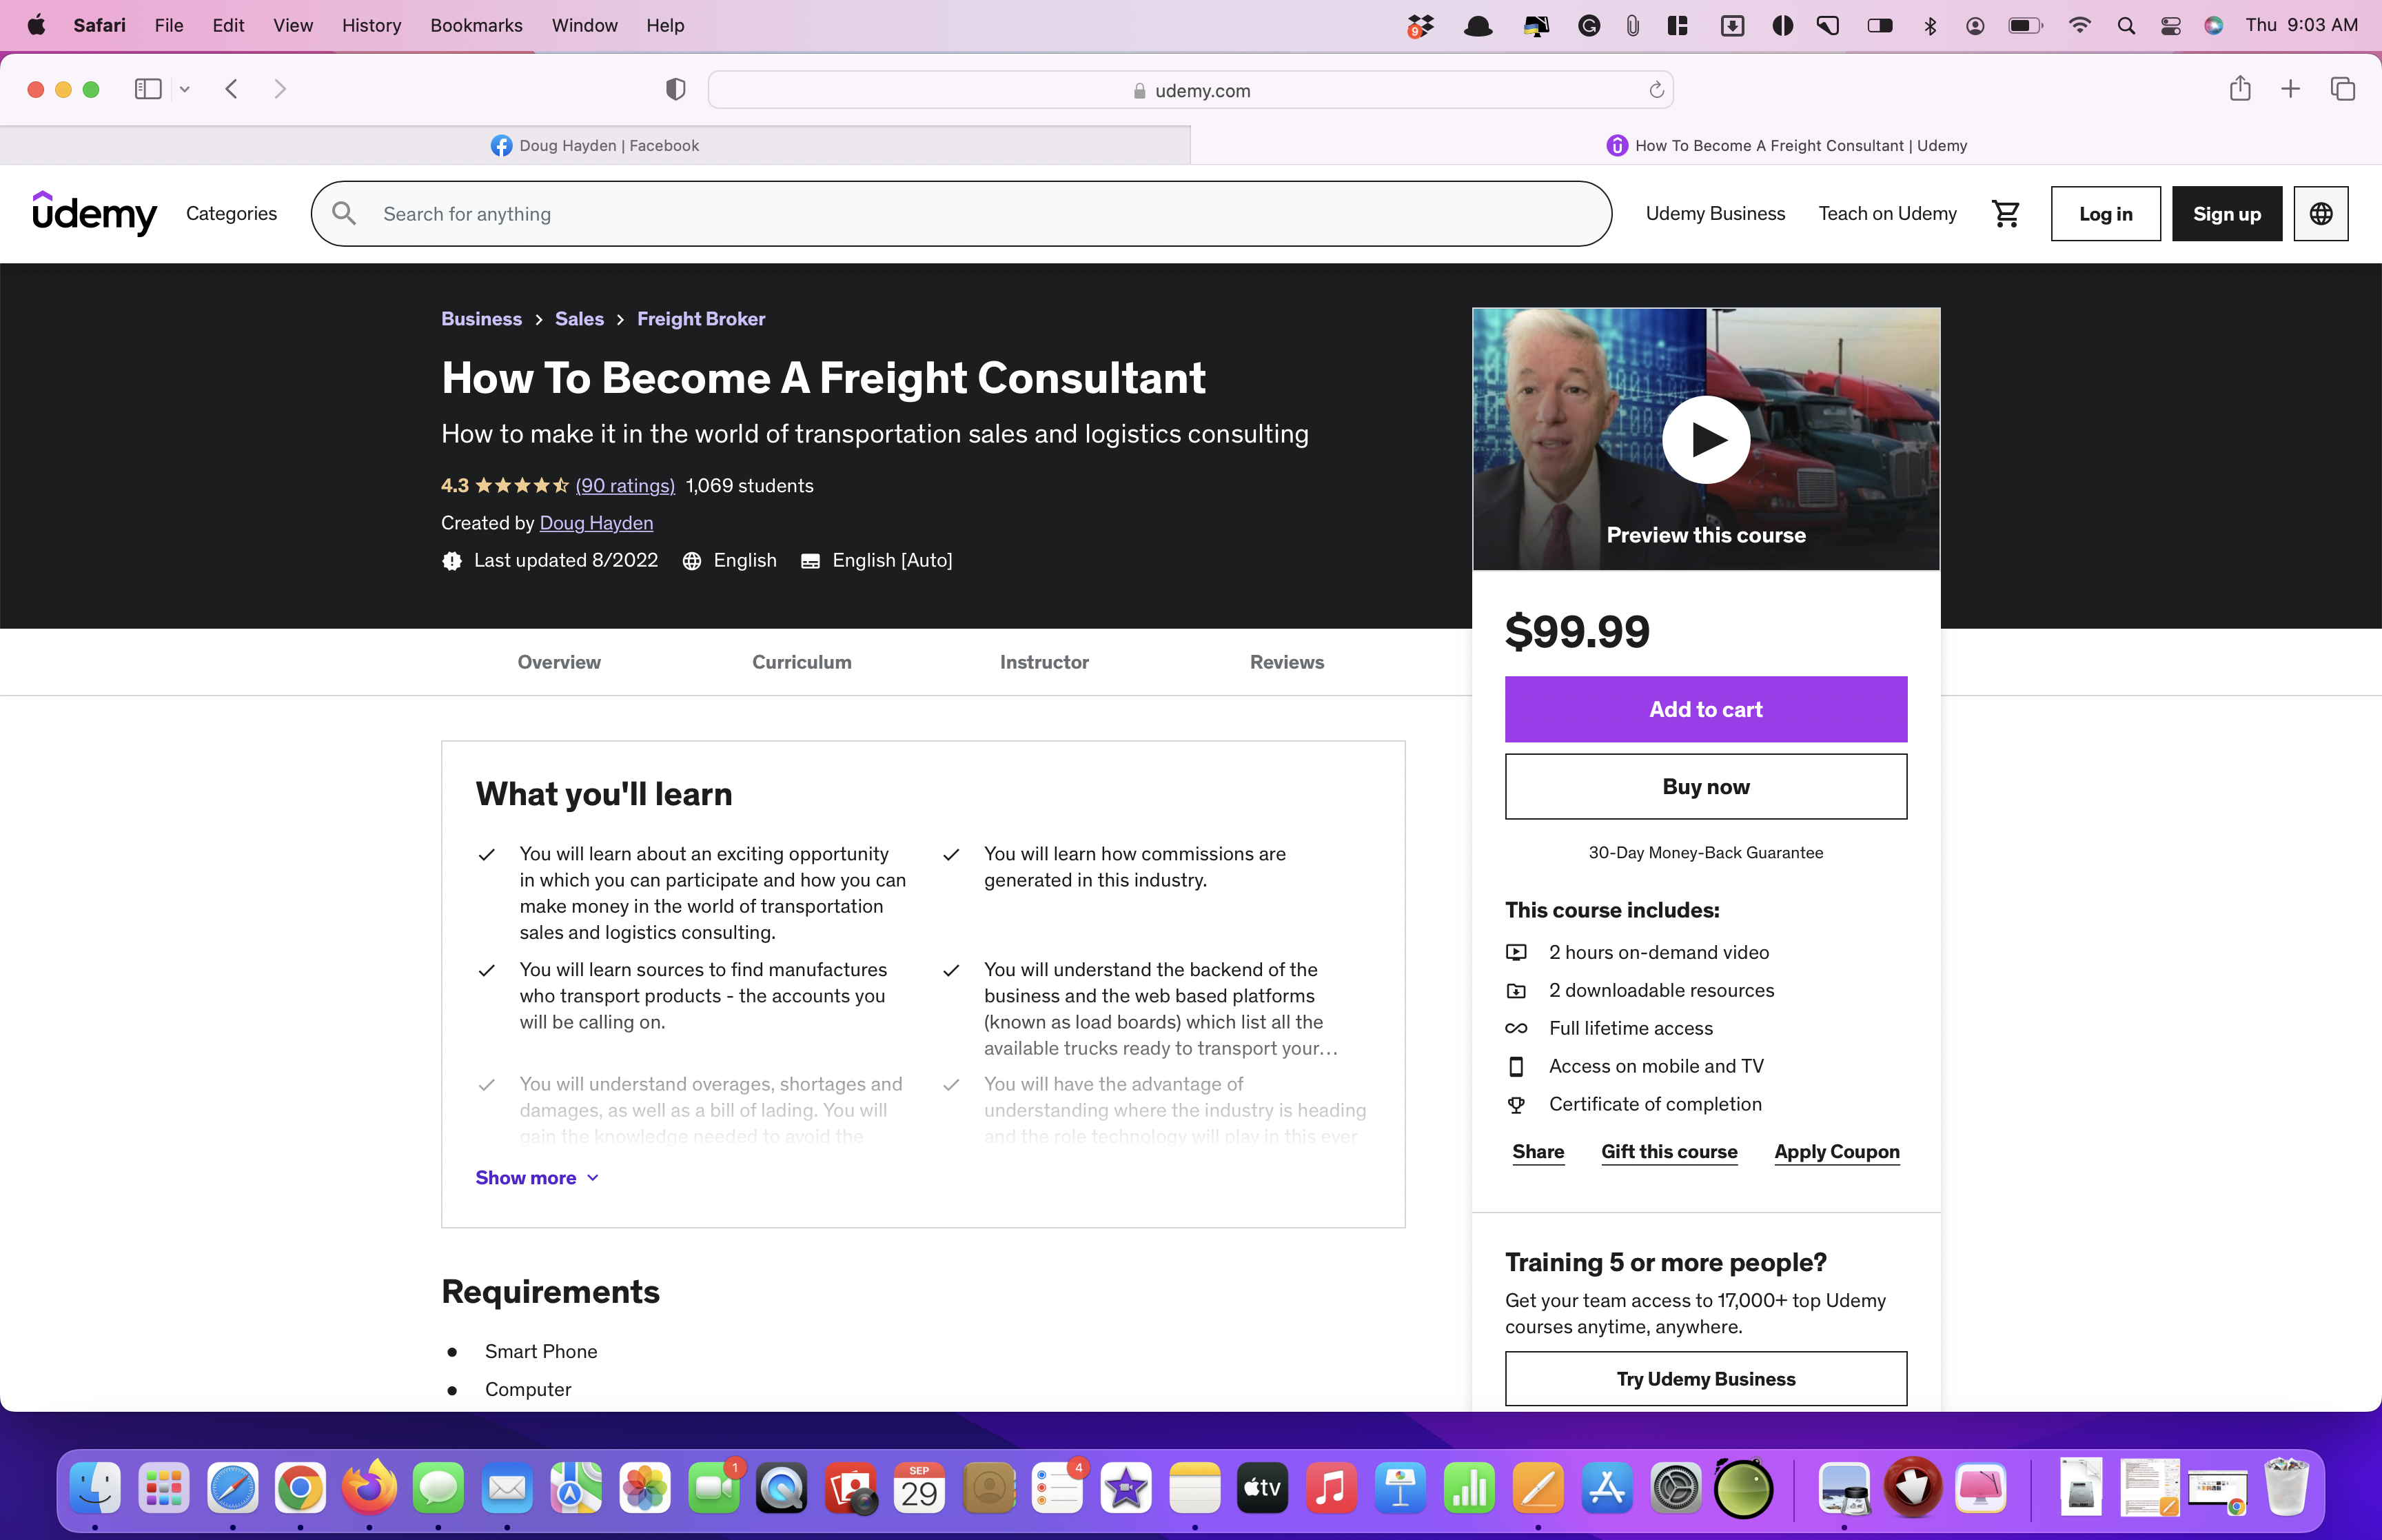Open the Bookmarks menu in the menu bar

[x=476, y=25]
